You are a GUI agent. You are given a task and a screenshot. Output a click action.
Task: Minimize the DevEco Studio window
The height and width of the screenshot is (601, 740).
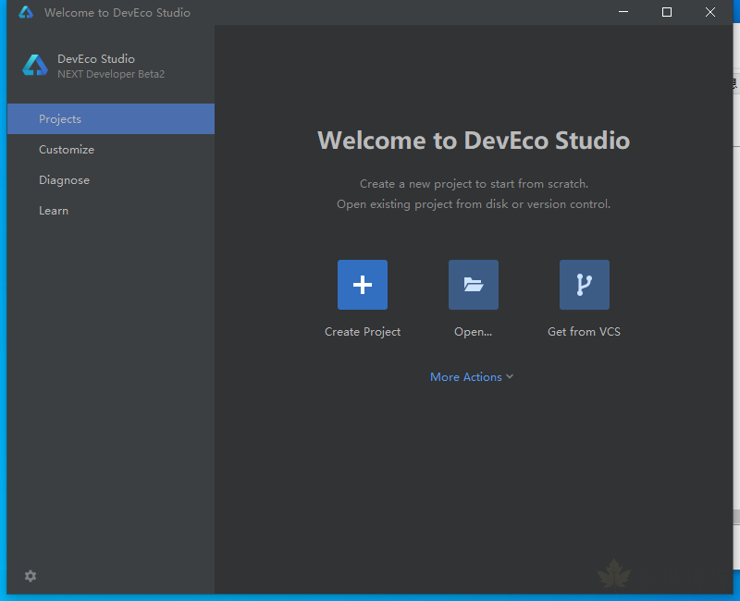tap(624, 13)
